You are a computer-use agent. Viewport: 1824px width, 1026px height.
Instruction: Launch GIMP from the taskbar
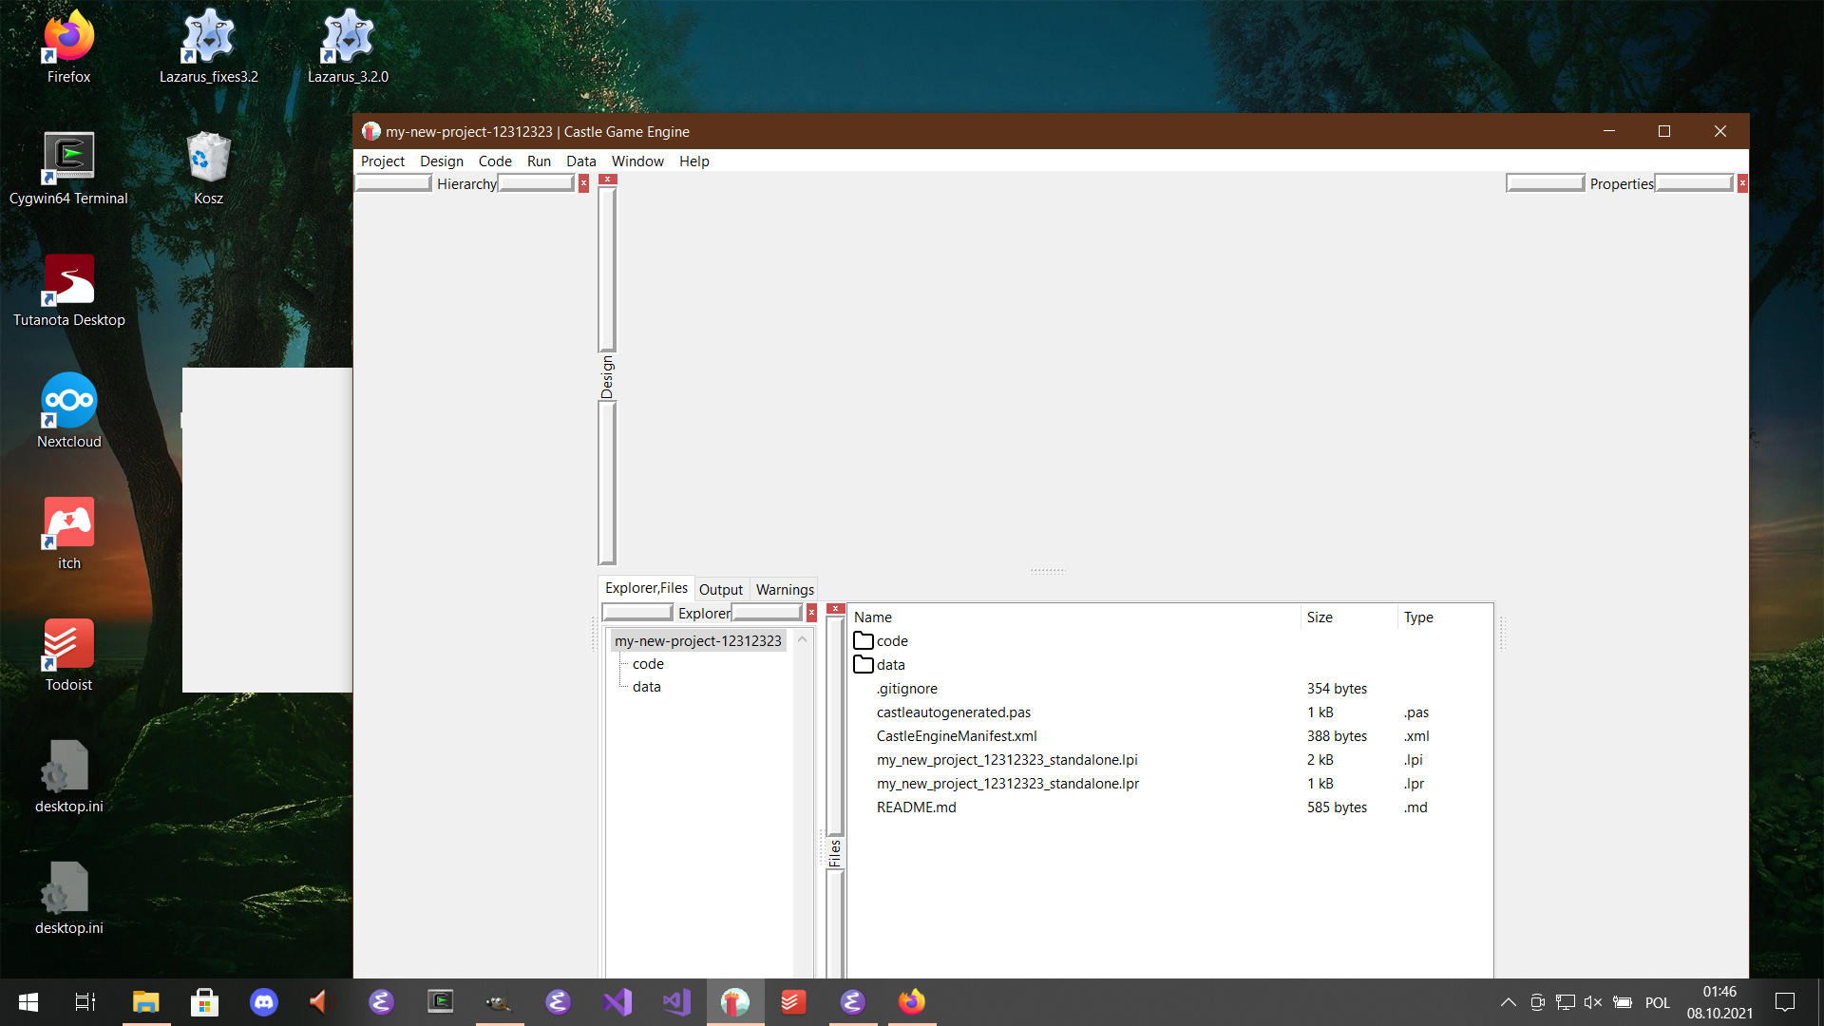click(499, 1001)
